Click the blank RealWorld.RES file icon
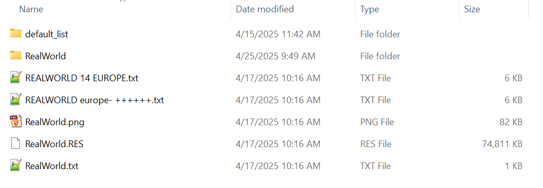 point(16,144)
